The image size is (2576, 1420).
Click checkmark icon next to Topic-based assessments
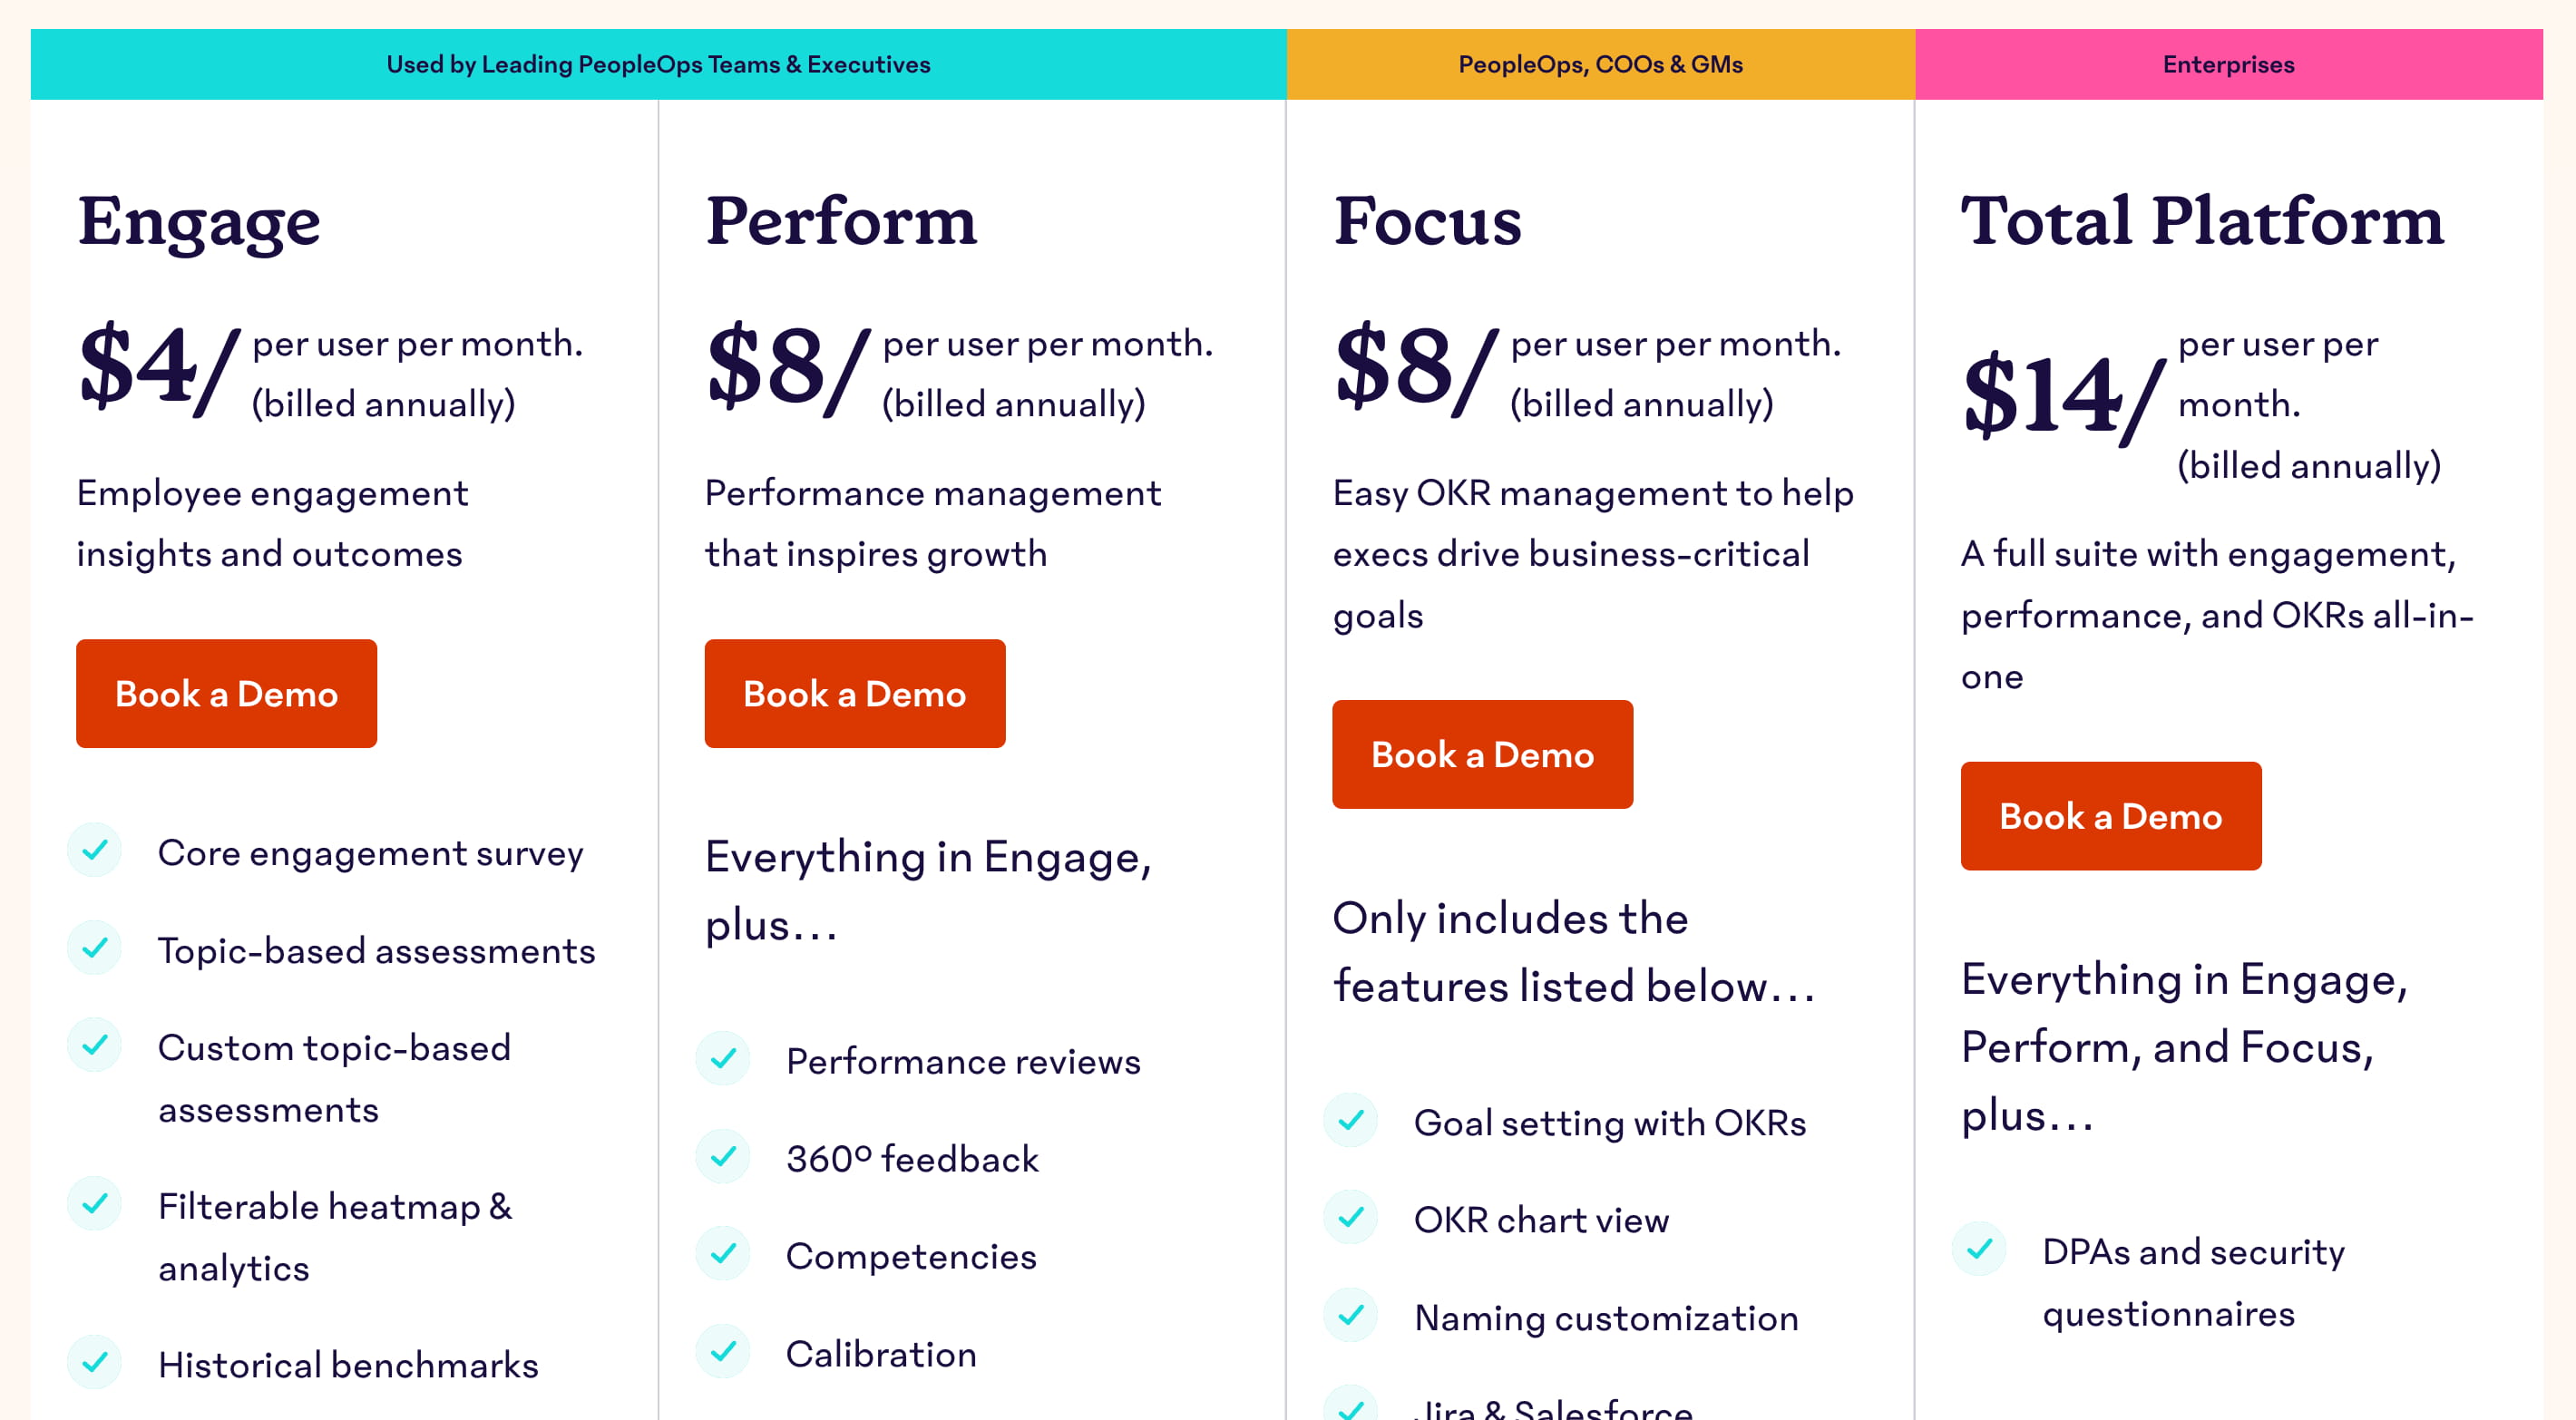tap(95, 947)
